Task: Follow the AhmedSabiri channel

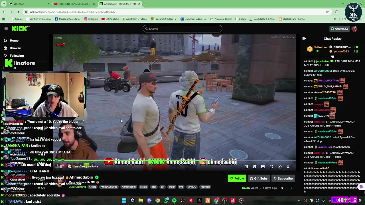Action: click(237, 179)
